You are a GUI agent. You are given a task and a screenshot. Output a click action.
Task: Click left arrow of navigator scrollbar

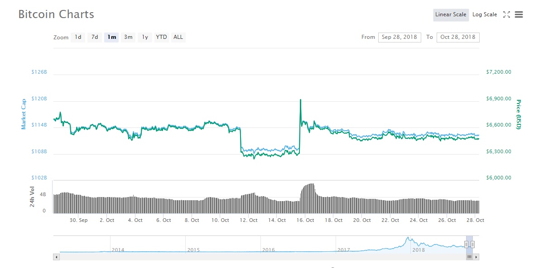click(56, 257)
